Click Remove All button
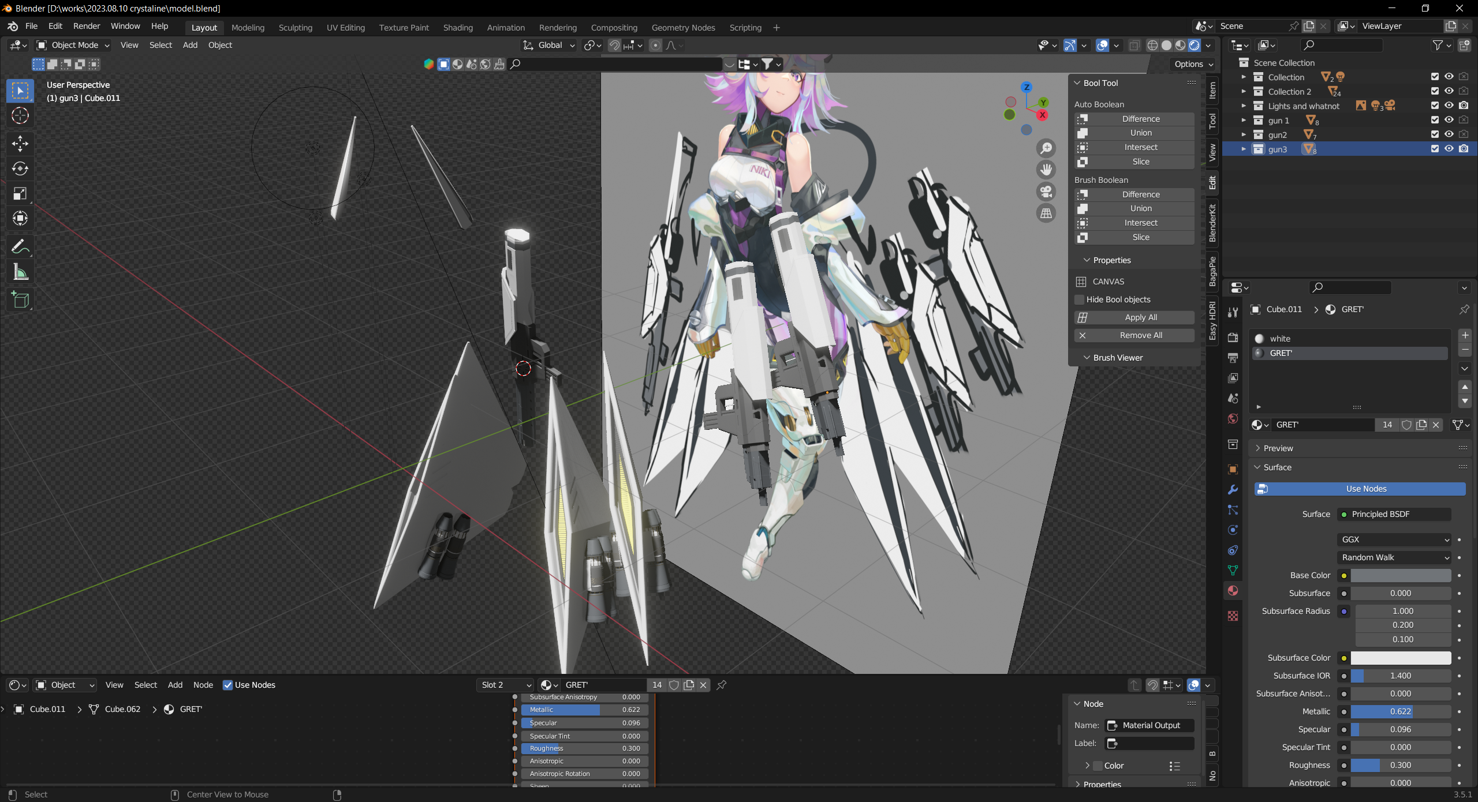Screen dimensions: 1478x802 pyautogui.click(x=1134, y=335)
